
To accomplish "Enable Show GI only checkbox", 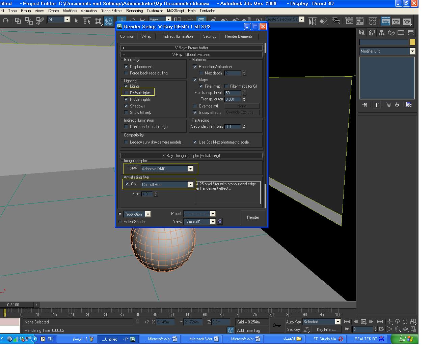I will click(x=126, y=113).
